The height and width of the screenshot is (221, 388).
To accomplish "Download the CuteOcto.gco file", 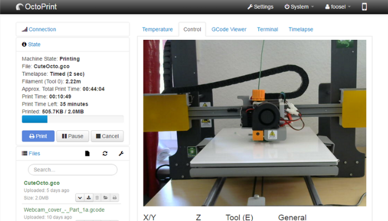I will pyautogui.click(x=89, y=197).
